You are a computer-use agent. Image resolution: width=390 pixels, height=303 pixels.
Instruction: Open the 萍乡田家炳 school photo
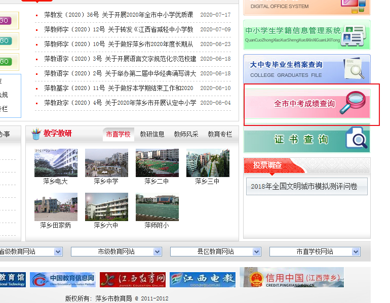[x=56, y=207]
